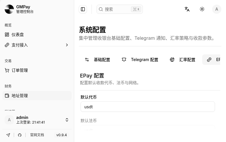Click the 默认法币 field label
This screenshot has width=226, height=142.
click(x=88, y=121)
